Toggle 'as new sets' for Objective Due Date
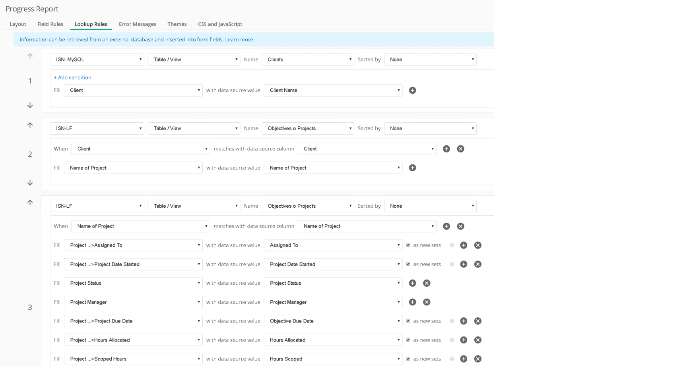Viewport: 687px width, 386px height. click(x=408, y=321)
